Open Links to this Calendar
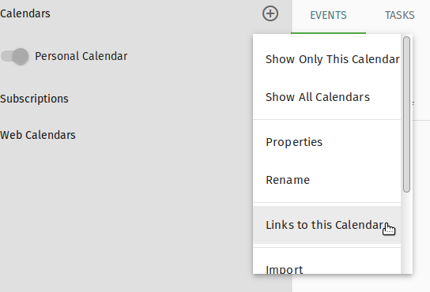The image size is (430, 292). pos(327,225)
